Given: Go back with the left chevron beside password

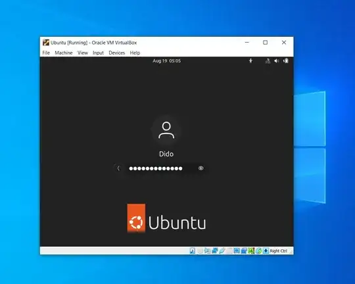Looking at the screenshot, I should click(118, 168).
